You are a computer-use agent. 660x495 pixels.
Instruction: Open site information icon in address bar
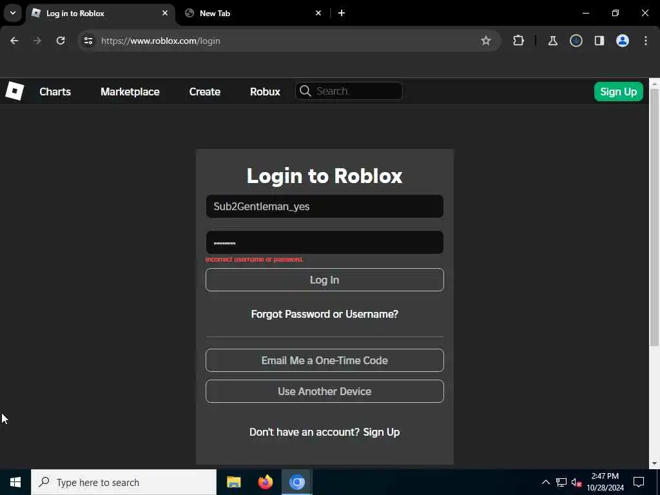[x=88, y=41]
